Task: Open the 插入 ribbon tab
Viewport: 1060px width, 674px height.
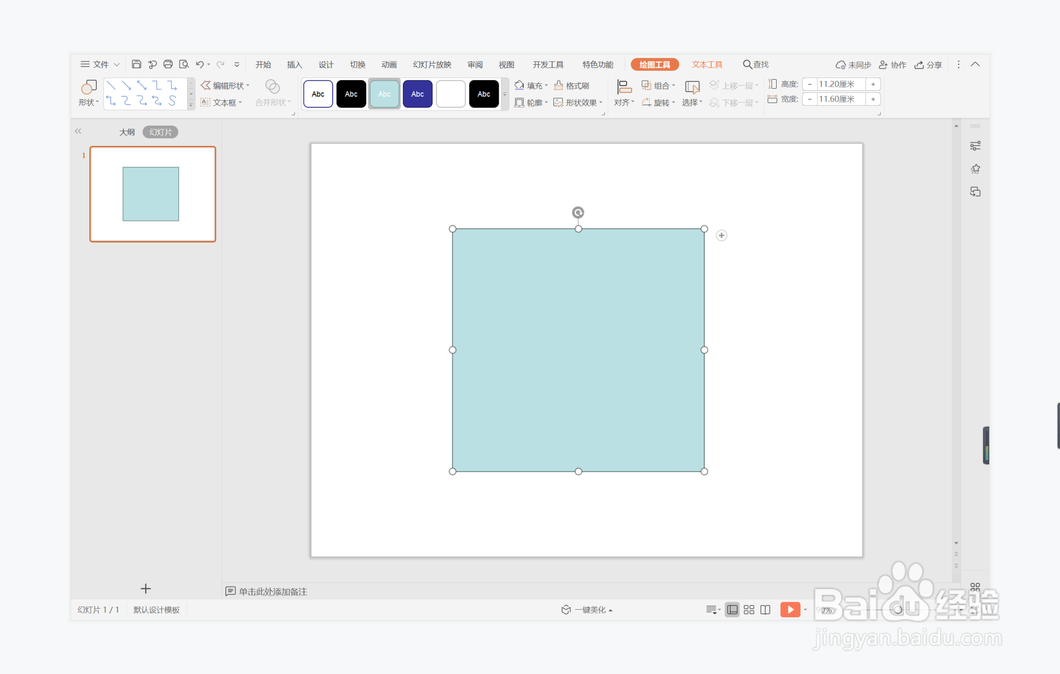Action: point(294,65)
